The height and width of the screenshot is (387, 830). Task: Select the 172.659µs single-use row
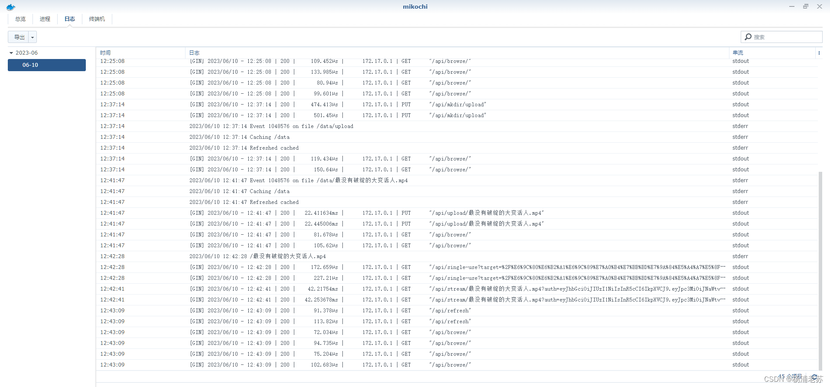pos(457,267)
